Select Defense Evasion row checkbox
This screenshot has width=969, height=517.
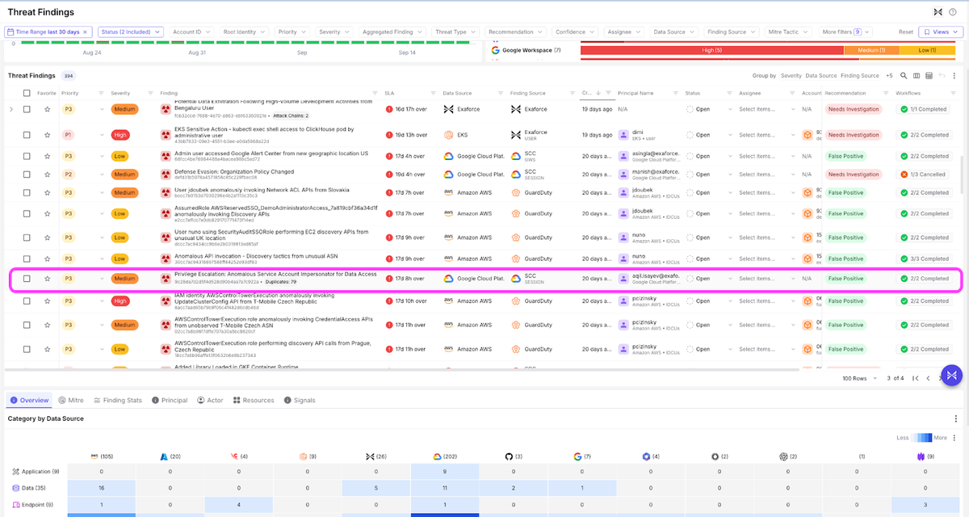27,174
